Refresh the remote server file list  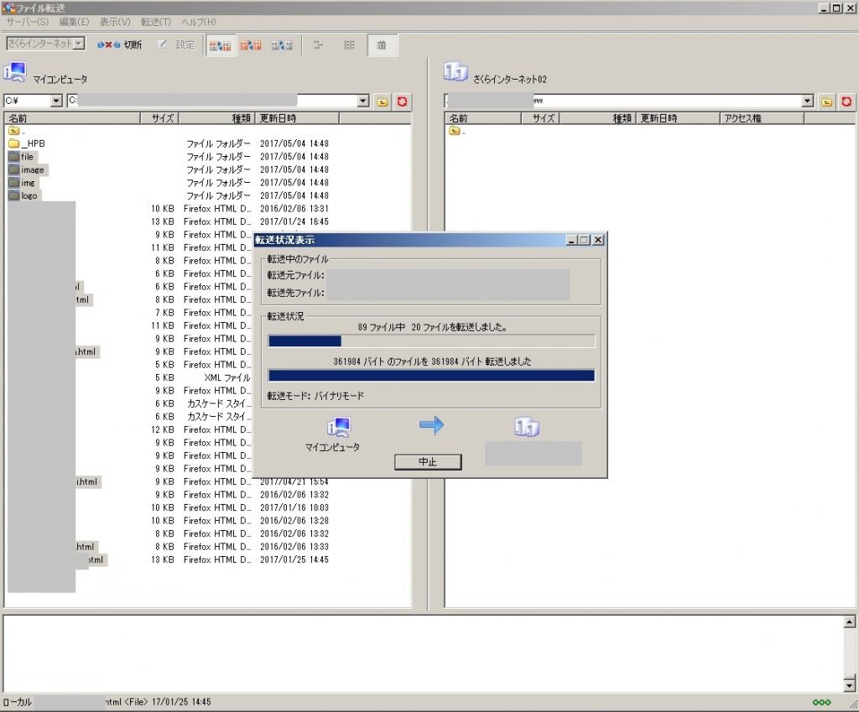coord(846,101)
